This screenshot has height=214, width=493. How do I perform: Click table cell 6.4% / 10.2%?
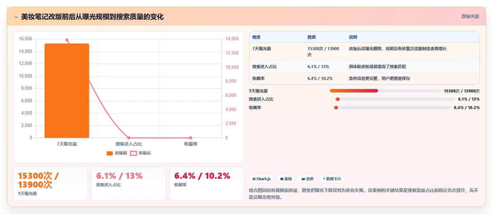point(320,79)
